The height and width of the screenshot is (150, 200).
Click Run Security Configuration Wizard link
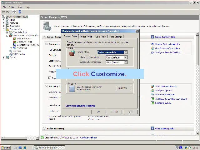tap(171, 99)
